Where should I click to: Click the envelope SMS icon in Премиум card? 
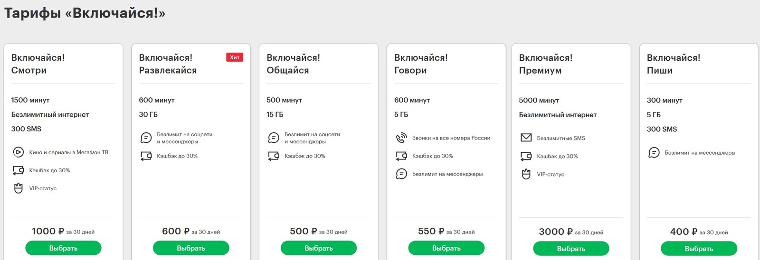pyautogui.click(x=526, y=138)
